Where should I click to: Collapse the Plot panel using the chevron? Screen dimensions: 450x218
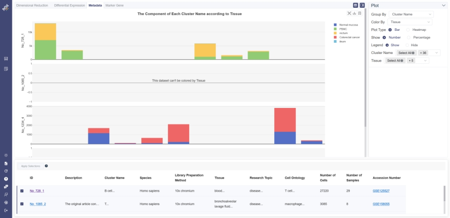click(x=444, y=6)
